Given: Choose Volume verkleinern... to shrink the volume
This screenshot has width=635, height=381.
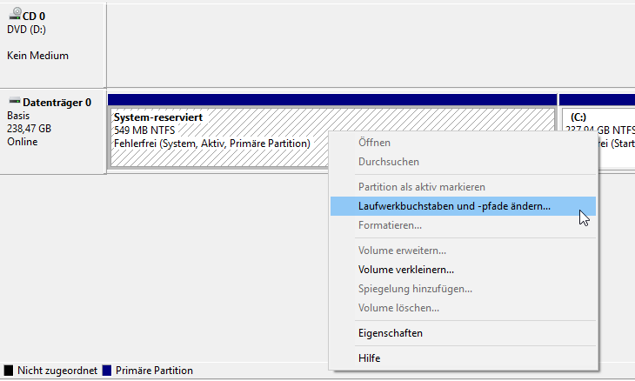Looking at the screenshot, I should 405,270.
